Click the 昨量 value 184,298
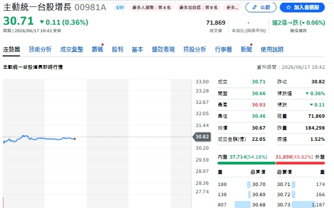Screen dimensions: 334x208 click(x=315, y=128)
